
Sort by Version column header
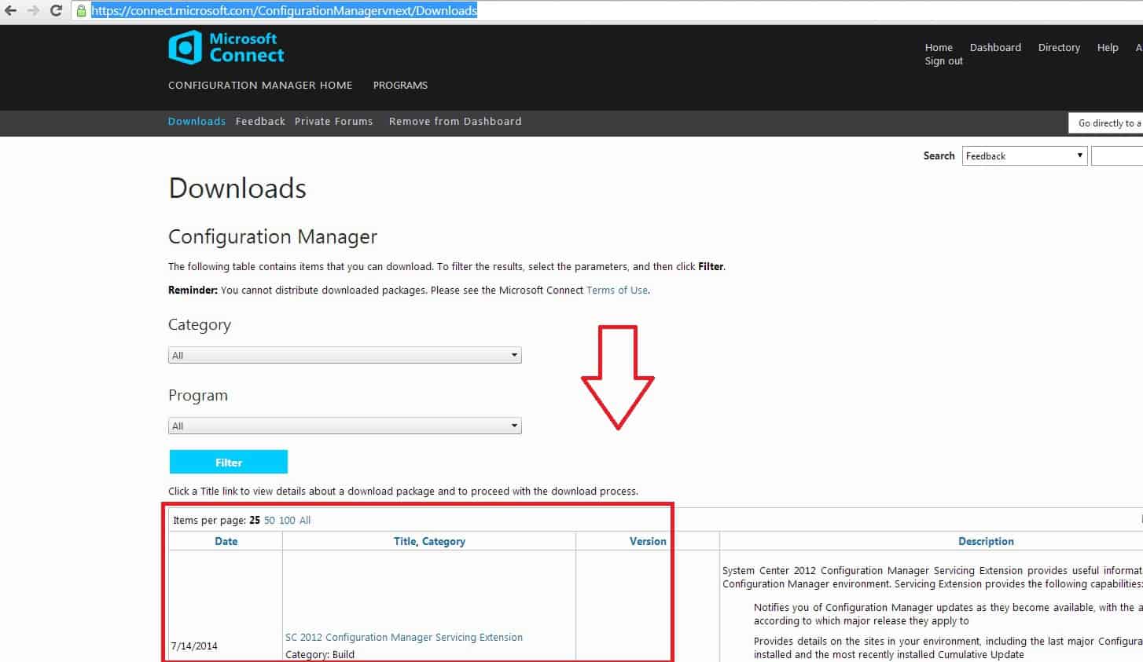(648, 541)
